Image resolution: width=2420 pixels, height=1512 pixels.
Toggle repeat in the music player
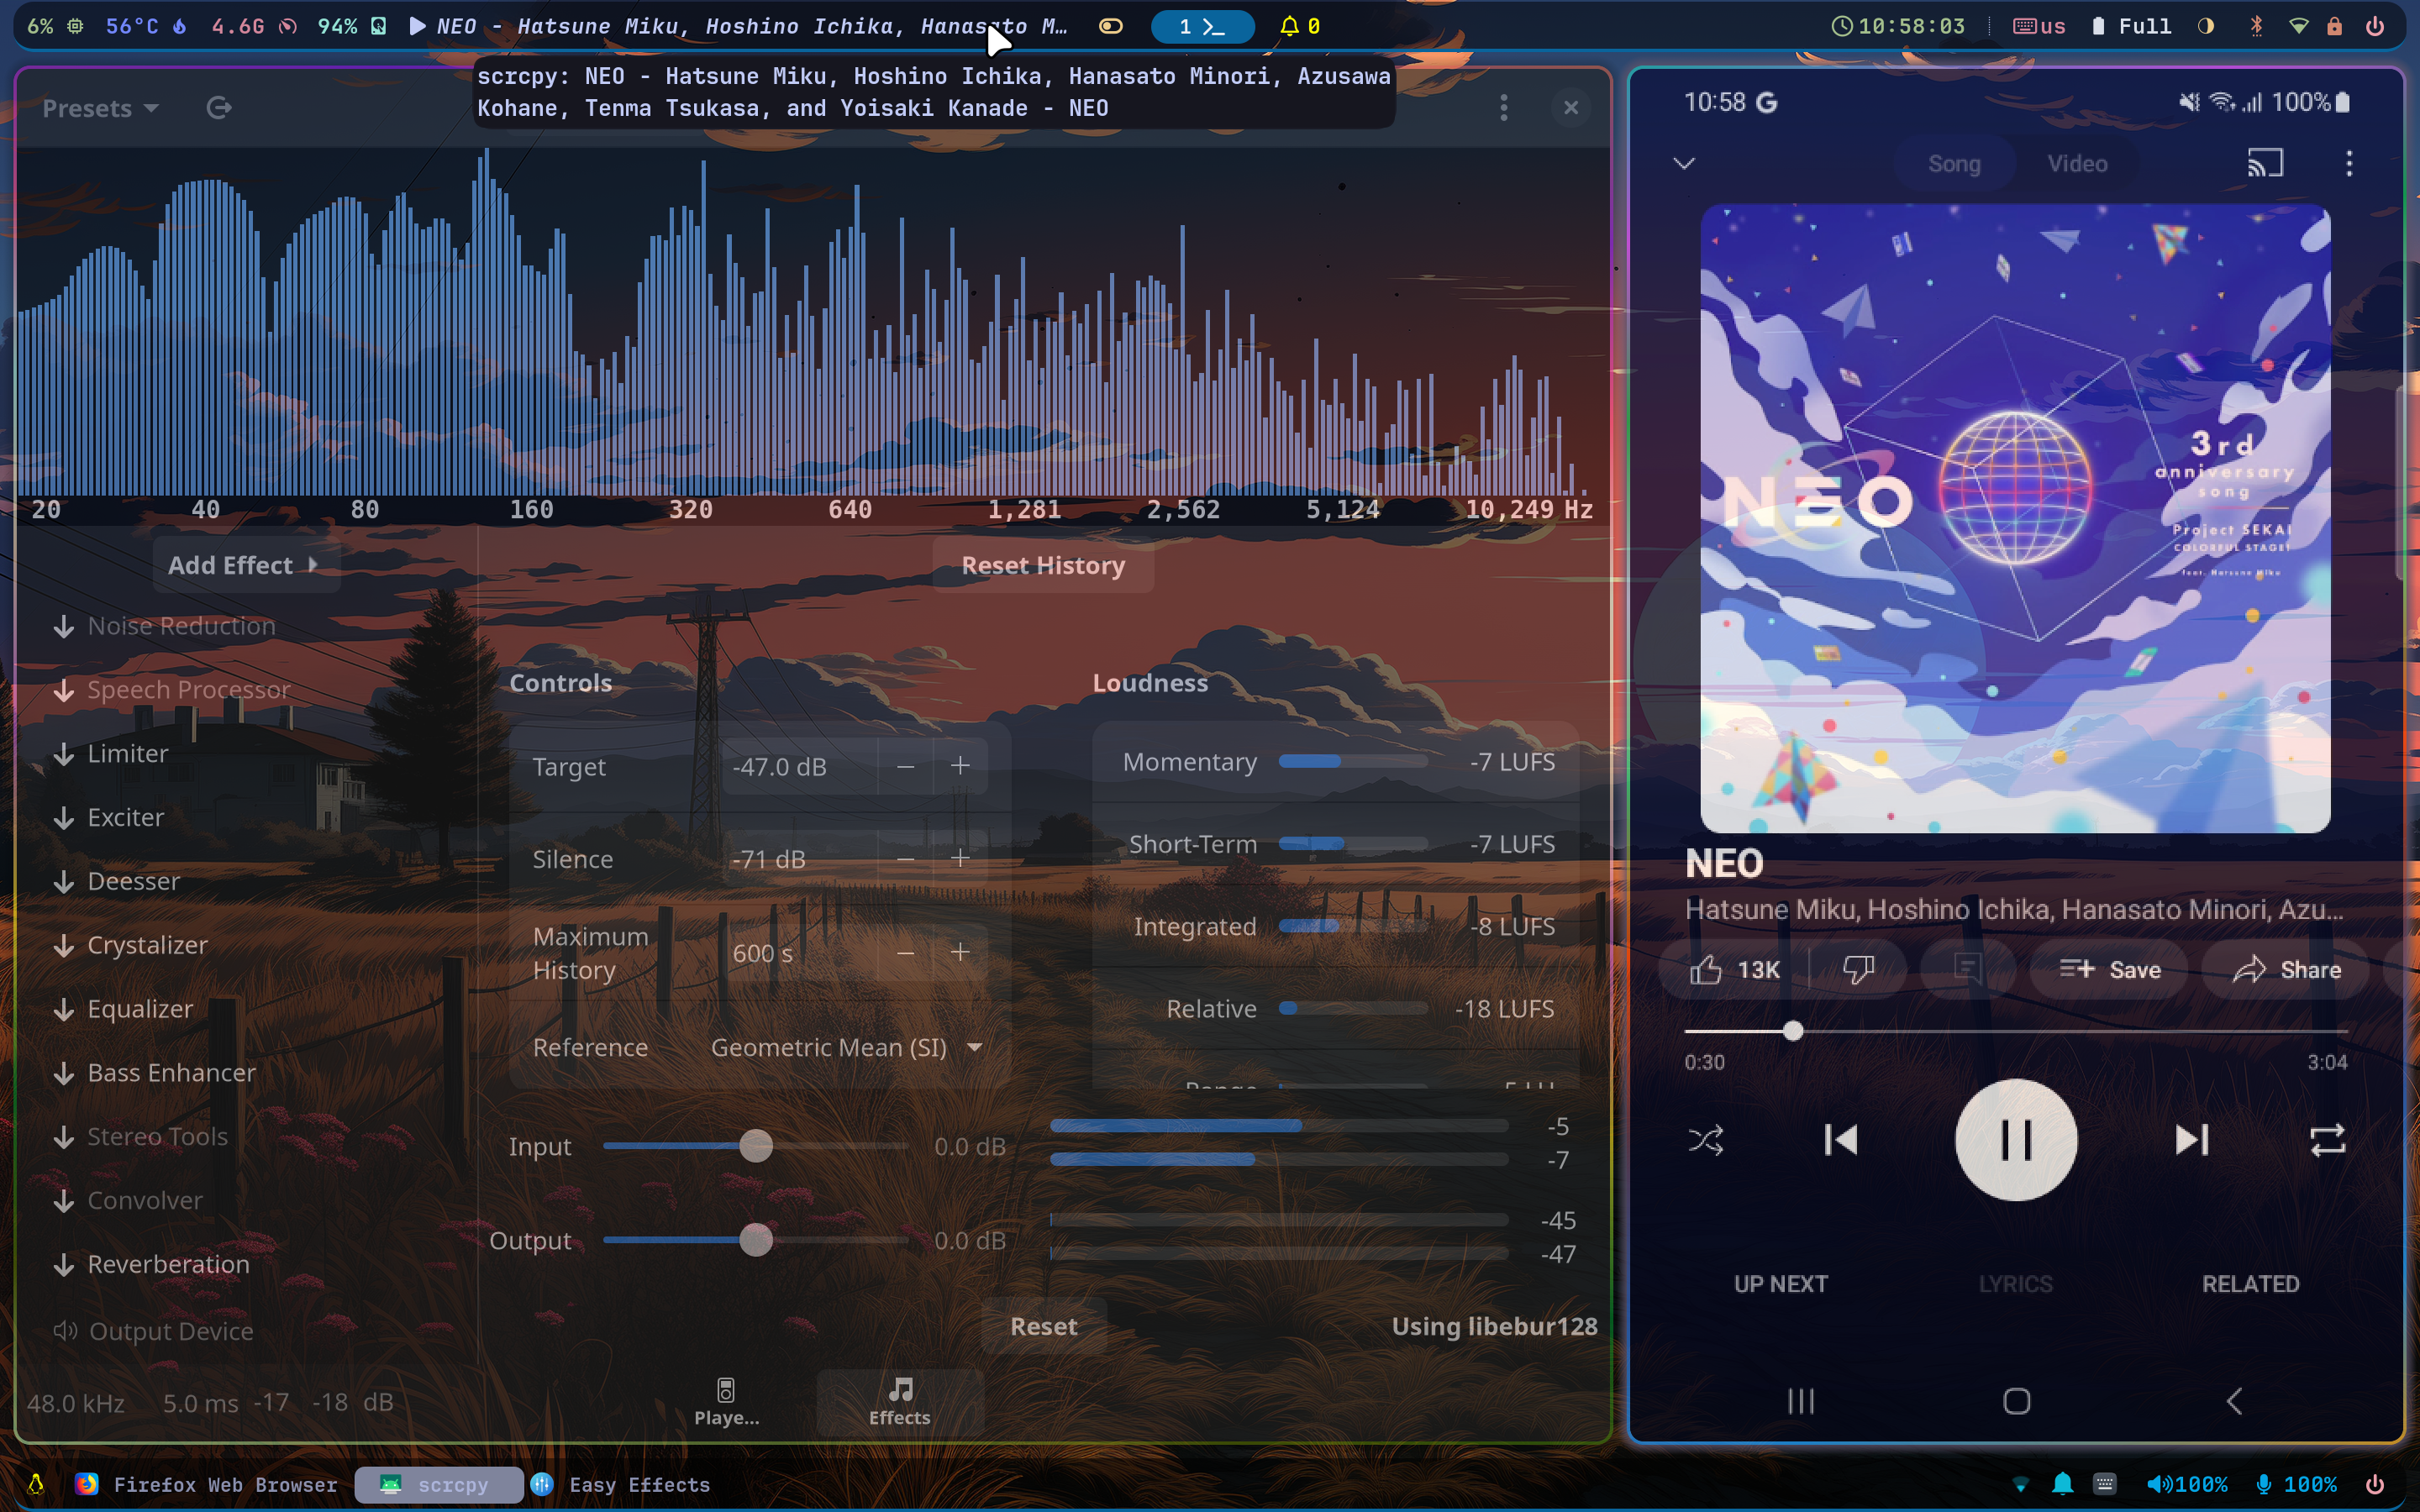(2328, 1140)
